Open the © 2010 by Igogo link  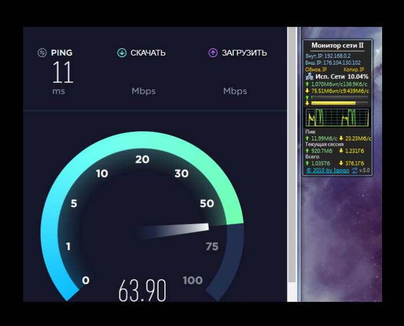(328, 171)
